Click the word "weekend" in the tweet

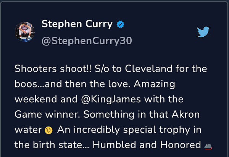coord(35,99)
